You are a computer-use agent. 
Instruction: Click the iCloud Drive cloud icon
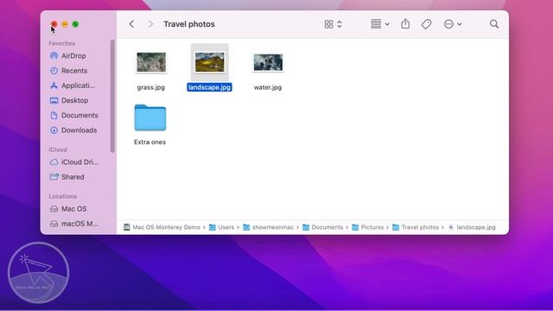pos(54,162)
